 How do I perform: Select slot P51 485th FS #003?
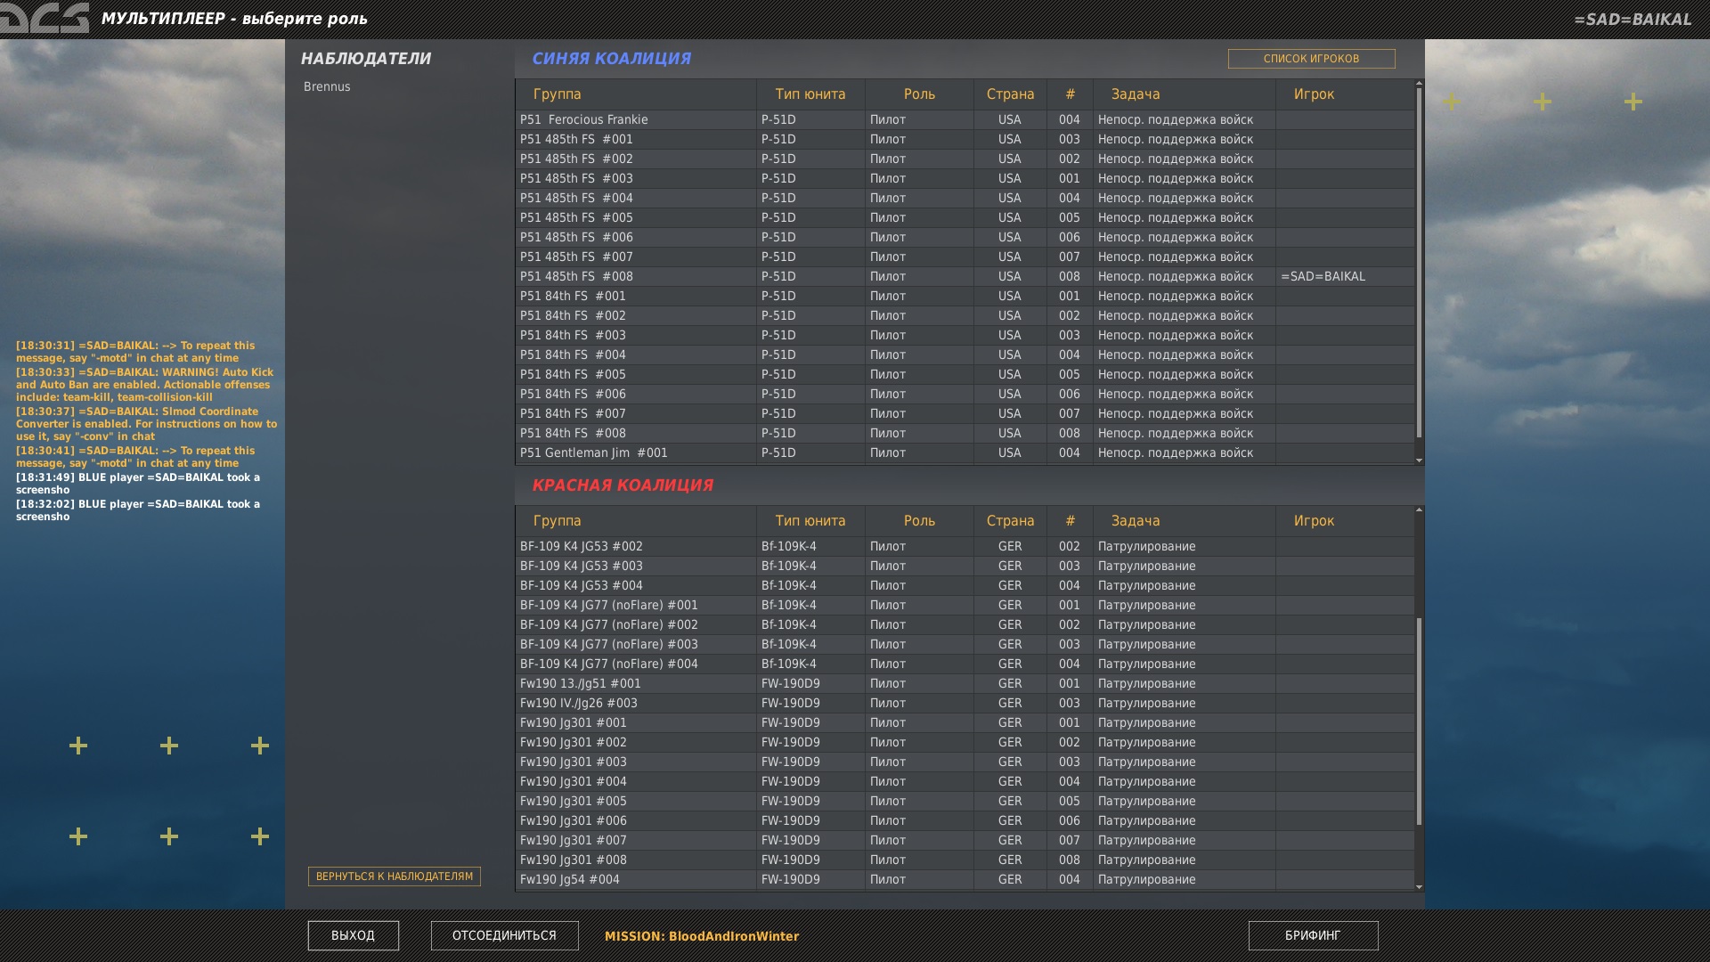965,178
